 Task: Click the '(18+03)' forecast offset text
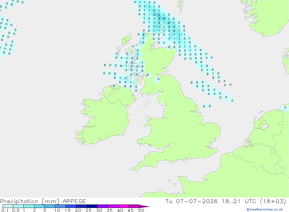pos(273,201)
